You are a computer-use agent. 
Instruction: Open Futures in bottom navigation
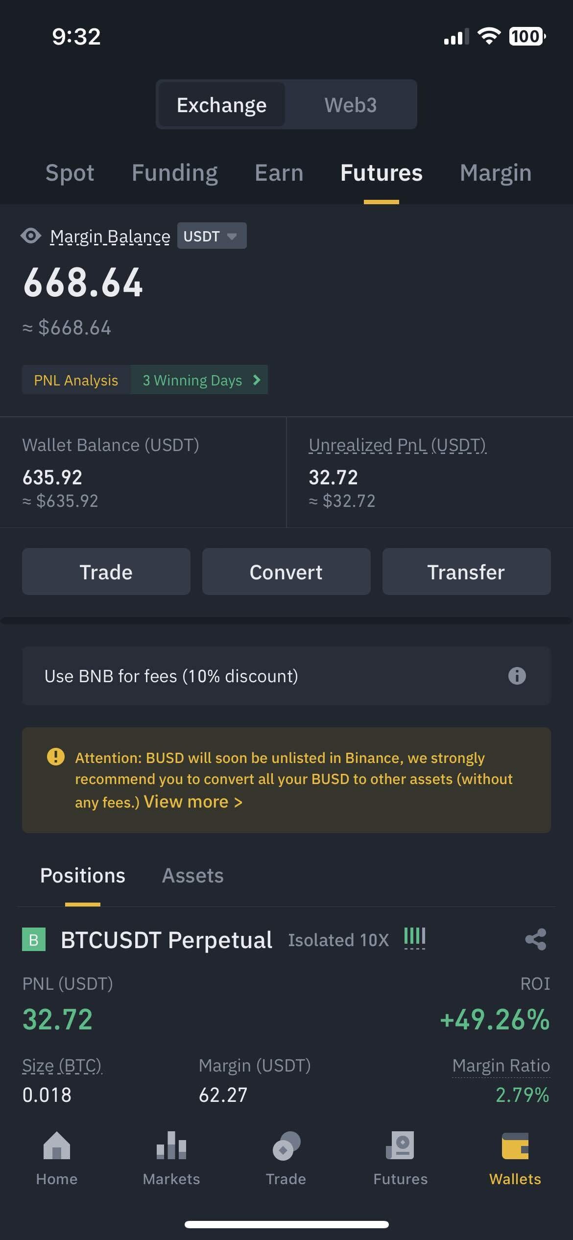coord(401,1159)
